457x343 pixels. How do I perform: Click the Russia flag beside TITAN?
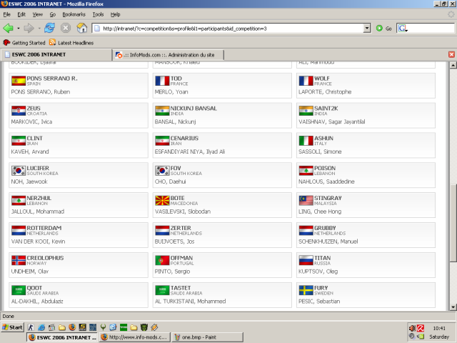point(306,260)
